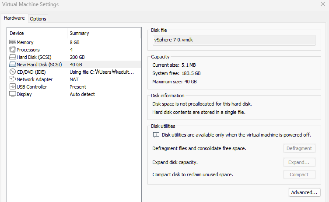
Task: Select the Display row label
Action: (24, 94)
